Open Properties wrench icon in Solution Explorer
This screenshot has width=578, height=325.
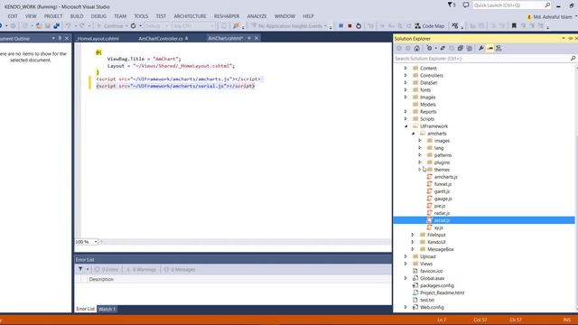coord(481,48)
